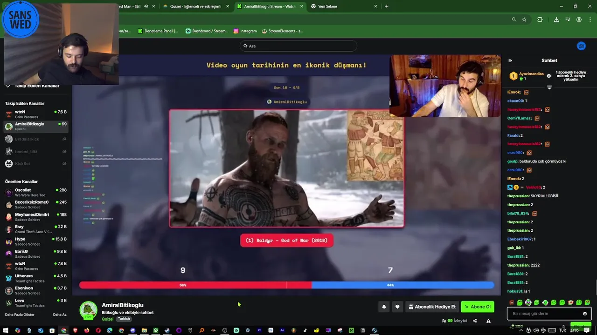This screenshot has width=597, height=335.
Task: Open the Windows Start button
Action: pos(6,330)
